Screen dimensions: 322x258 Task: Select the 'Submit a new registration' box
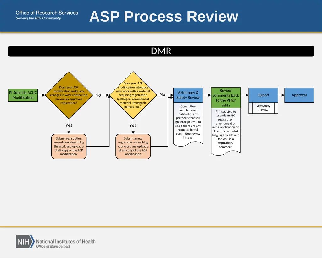pos(133,146)
